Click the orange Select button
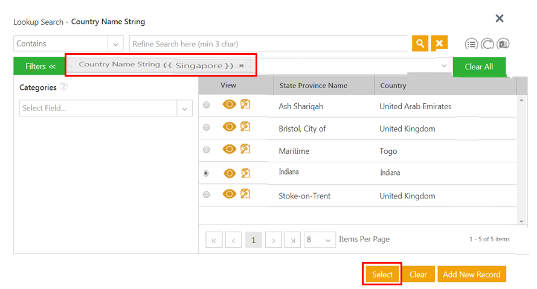The width and height of the screenshot is (537, 289). click(x=382, y=274)
